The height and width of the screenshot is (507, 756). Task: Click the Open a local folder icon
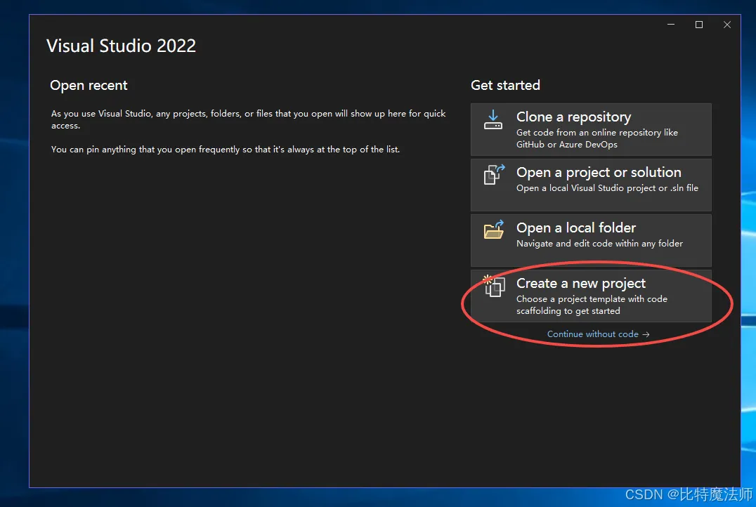tap(494, 230)
